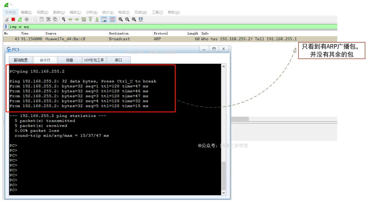Open the 视图(V) menu

pyautogui.click(x=42, y=13)
